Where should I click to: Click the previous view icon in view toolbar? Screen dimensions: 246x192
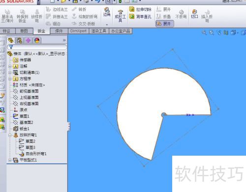point(219,32)
